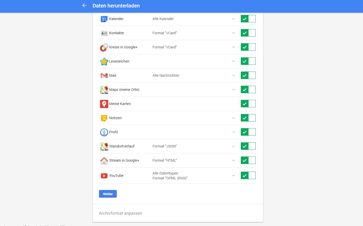Open the Archivformat anpassen section
The image size is (363, 226).
click(120, 213)
